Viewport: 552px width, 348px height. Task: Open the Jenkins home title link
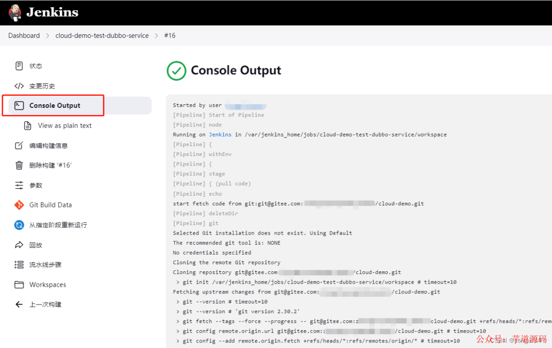pos(53,12)
